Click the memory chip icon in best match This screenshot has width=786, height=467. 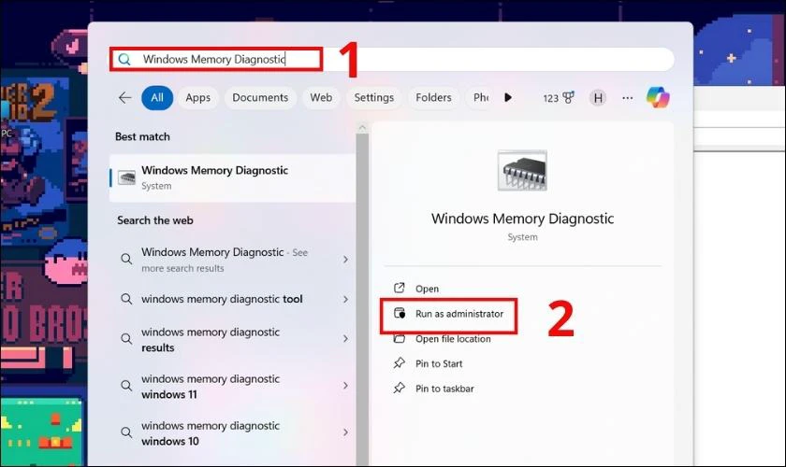pos(127,177)
